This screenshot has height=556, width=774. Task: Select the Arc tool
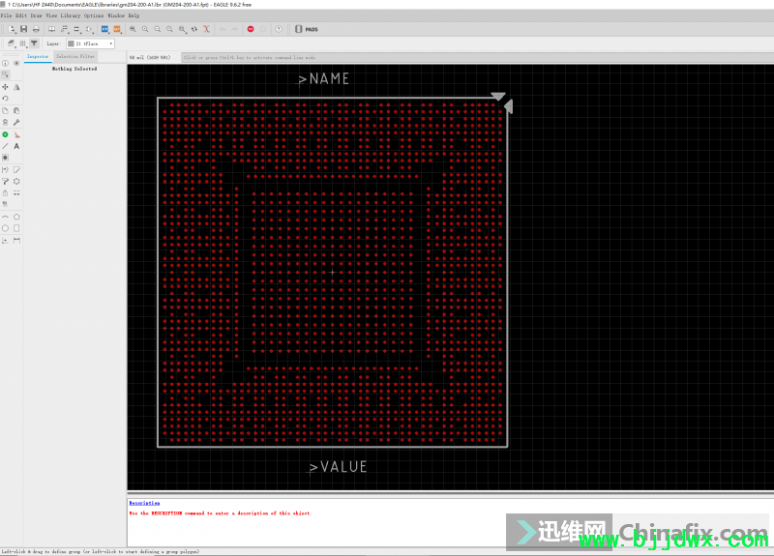pyautogui.click(x=5, y=217)
